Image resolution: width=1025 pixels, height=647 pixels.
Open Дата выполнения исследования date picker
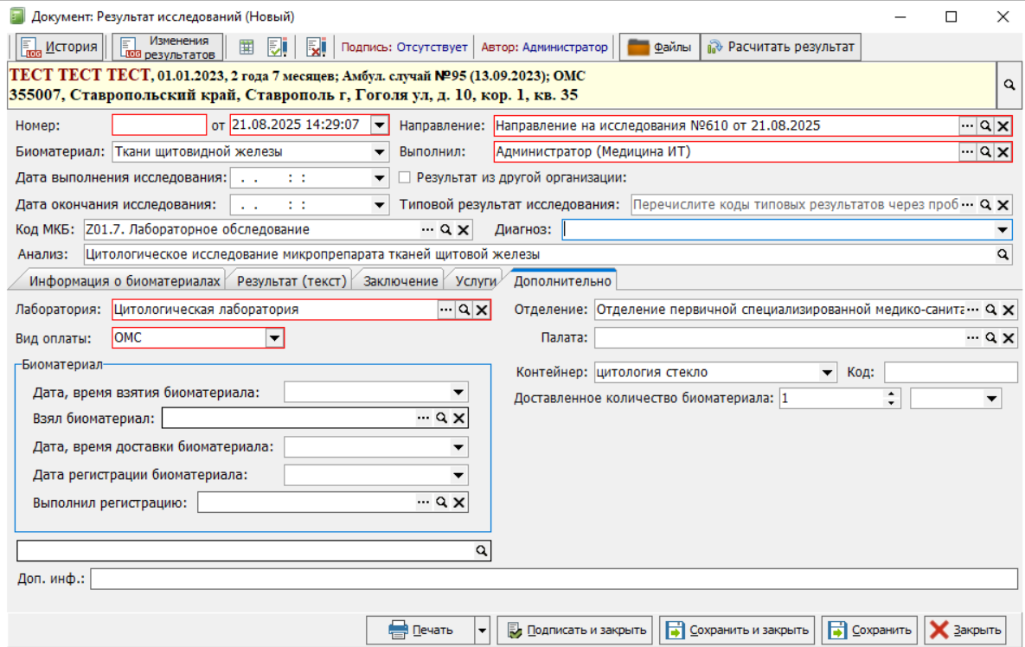[x=379, y=178]
